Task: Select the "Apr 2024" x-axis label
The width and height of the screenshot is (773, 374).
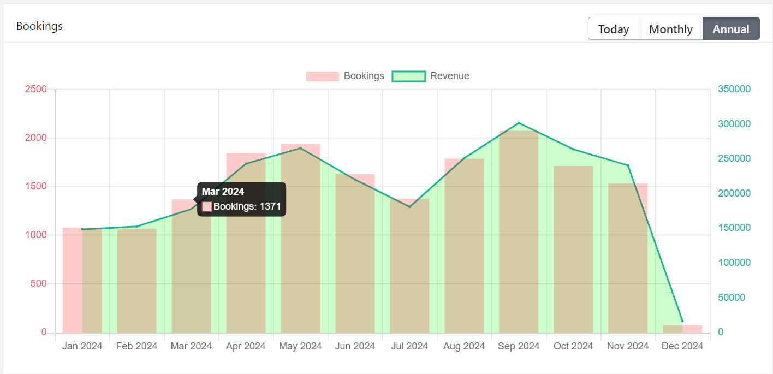Action: click(x=246, y=346)
